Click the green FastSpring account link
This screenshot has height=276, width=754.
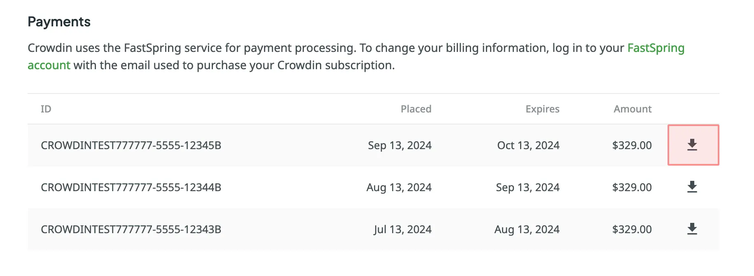[x=655, y=48]
